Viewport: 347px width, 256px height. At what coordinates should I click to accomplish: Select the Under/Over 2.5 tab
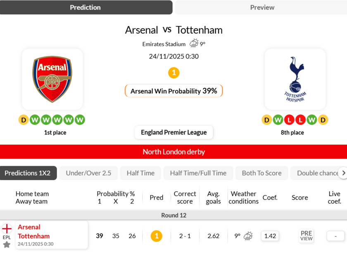[88, 173]
